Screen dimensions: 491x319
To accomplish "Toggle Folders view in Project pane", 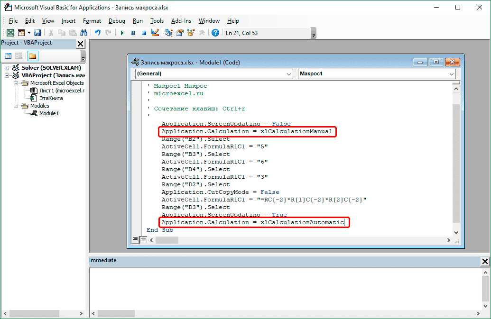I will tap(32, 56).
